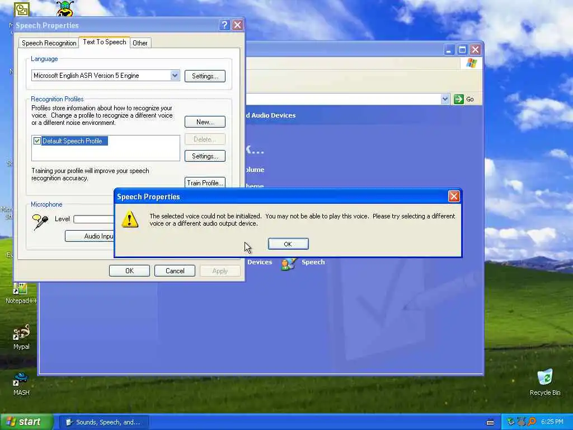This screenshot has height=430, width=573.
Task: Click the yellow warning triangle icon
Action: (130, 219)
